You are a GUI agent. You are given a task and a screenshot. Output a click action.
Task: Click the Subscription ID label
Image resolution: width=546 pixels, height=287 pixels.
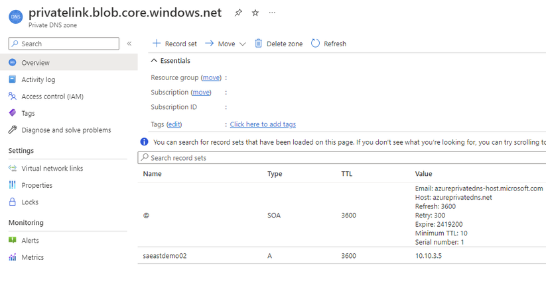tap(174, 107)
